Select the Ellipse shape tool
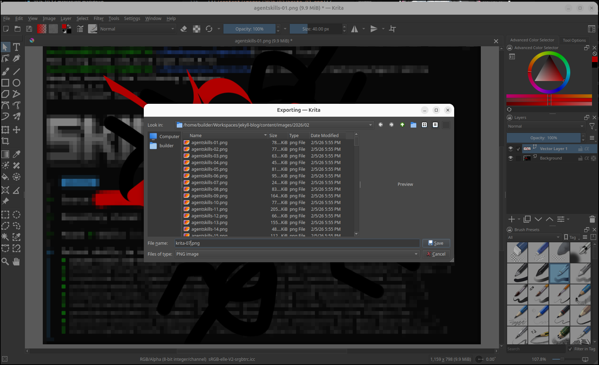The height and width of the screenshot is (365, 599). [x=16, y=83]
